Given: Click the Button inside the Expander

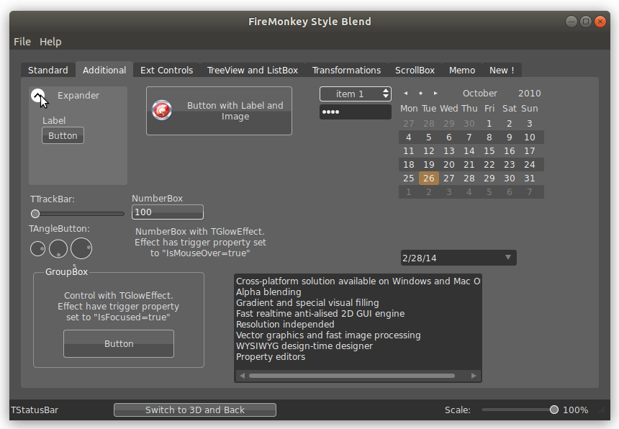Looking at the screenshot, I should point(63,135).
